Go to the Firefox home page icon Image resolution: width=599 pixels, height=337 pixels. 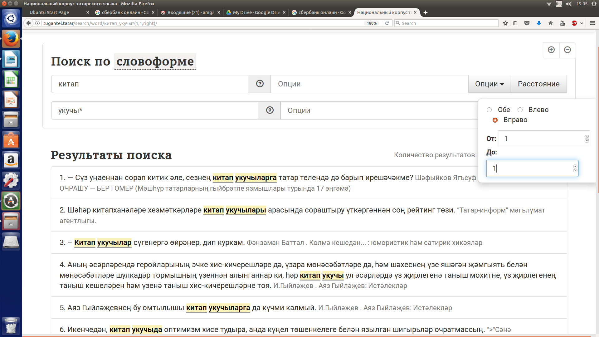pyautogui.click(x=551, y=23)
